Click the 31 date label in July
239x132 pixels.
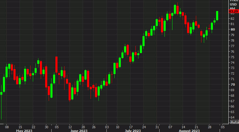click(157, 127)
